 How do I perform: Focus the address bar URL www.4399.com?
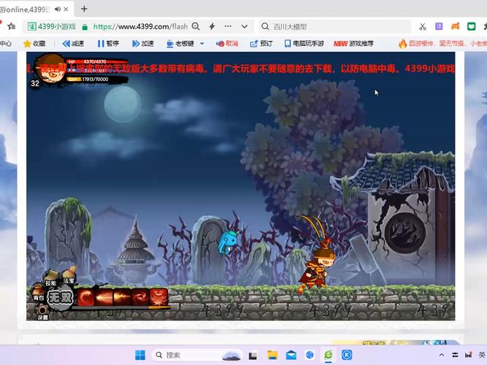pyautogui.click(x=140, y=27)
